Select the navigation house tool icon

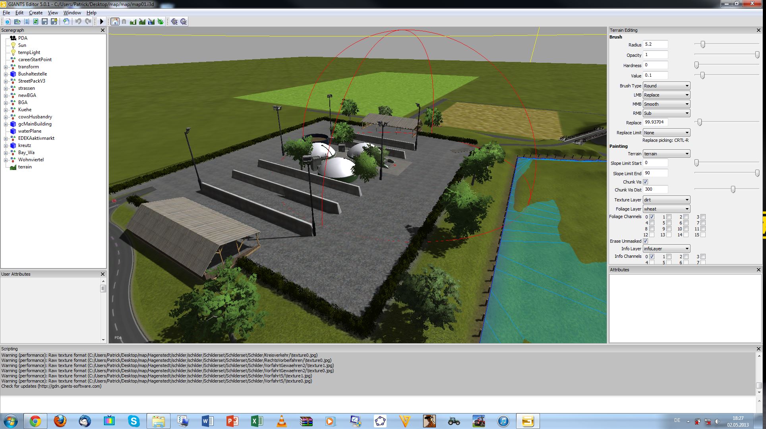[115, 21]
